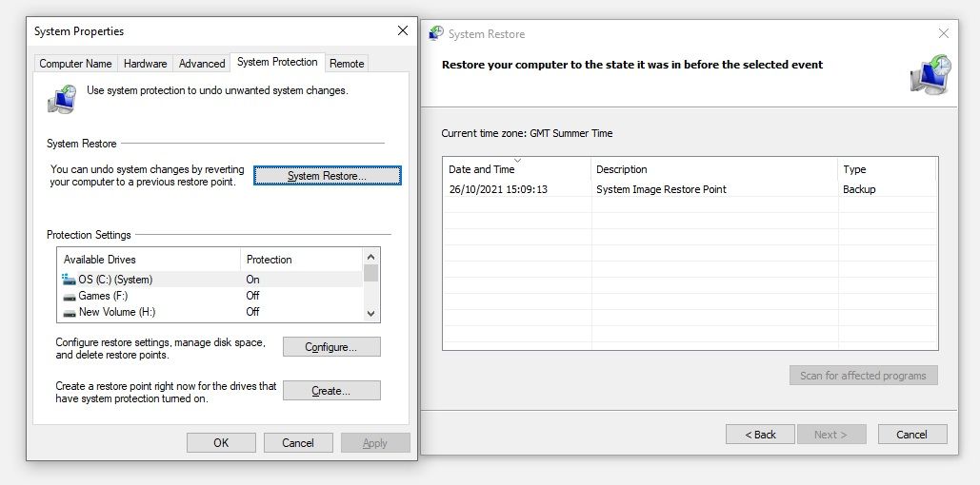Click the New Volume (H:) drive icon
This screenshot has width=980, height=485.
(x=69, y=312)
